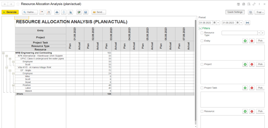Screen dimensions: 268x128
Task: Open Resource Type dropdown arrow
Action: (x=259, y=33)
